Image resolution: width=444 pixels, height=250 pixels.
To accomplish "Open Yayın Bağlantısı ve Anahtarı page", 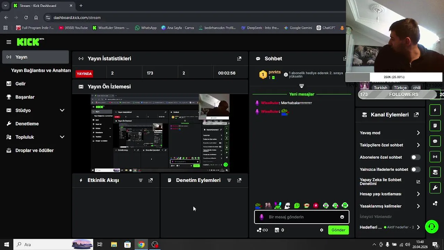I will (41, 70).
